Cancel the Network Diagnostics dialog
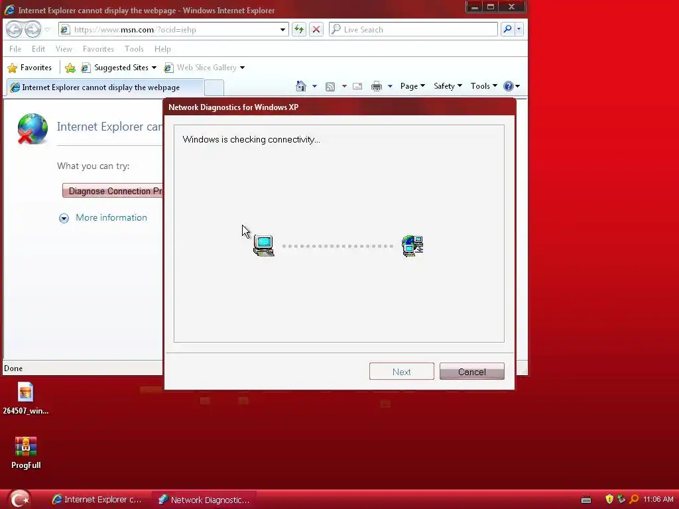Image resolution: width=679 pixels, height=509 pixels. pyautogui.click(x=472, y=371)
